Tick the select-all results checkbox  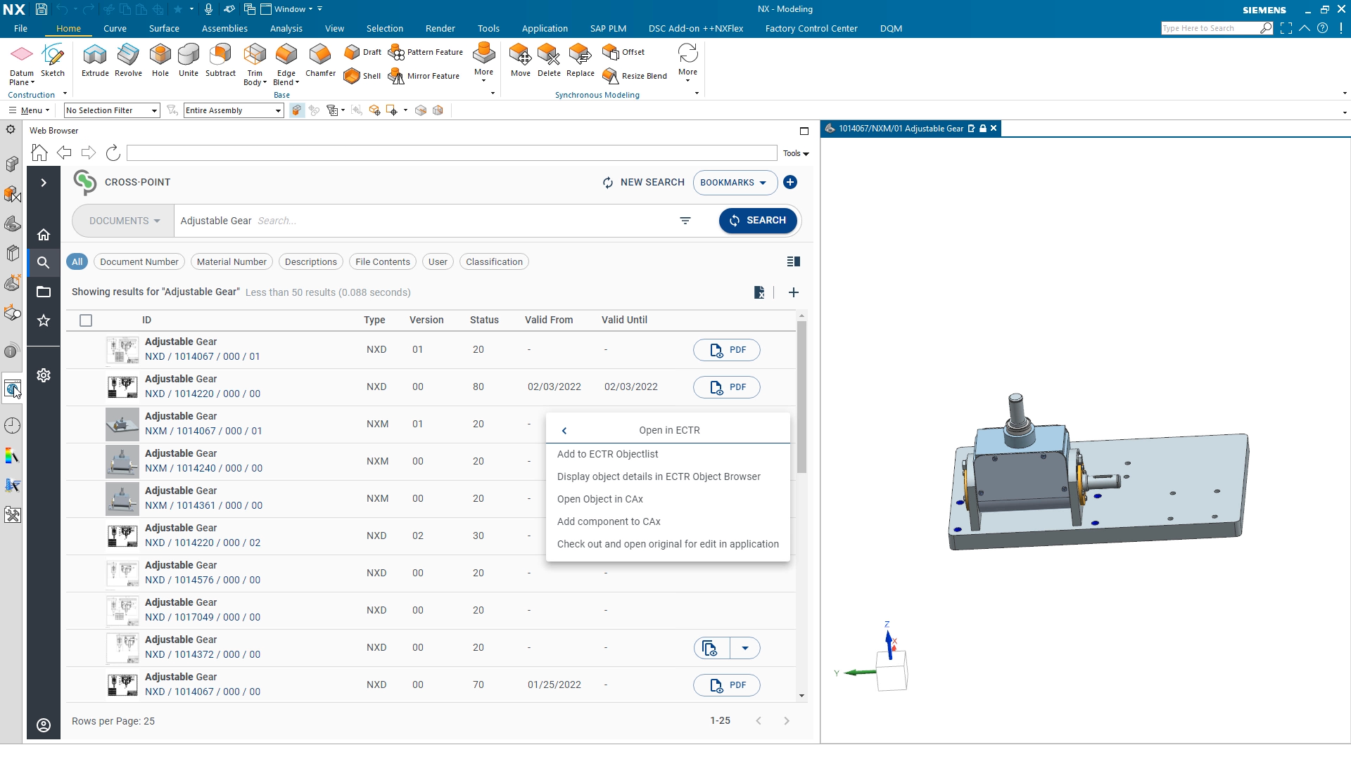point(86,320)
